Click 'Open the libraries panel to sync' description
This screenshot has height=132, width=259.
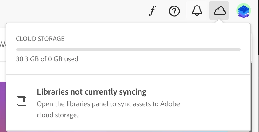(x=108, y=104)
